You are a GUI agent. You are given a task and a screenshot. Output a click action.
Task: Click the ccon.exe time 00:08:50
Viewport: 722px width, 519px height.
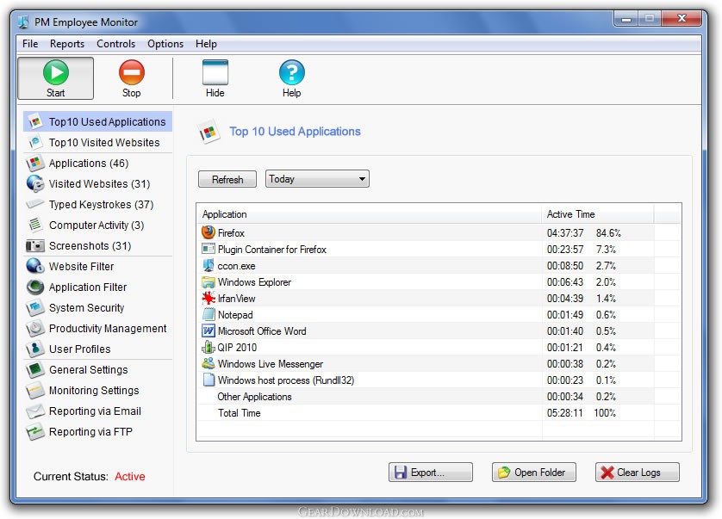565,265
